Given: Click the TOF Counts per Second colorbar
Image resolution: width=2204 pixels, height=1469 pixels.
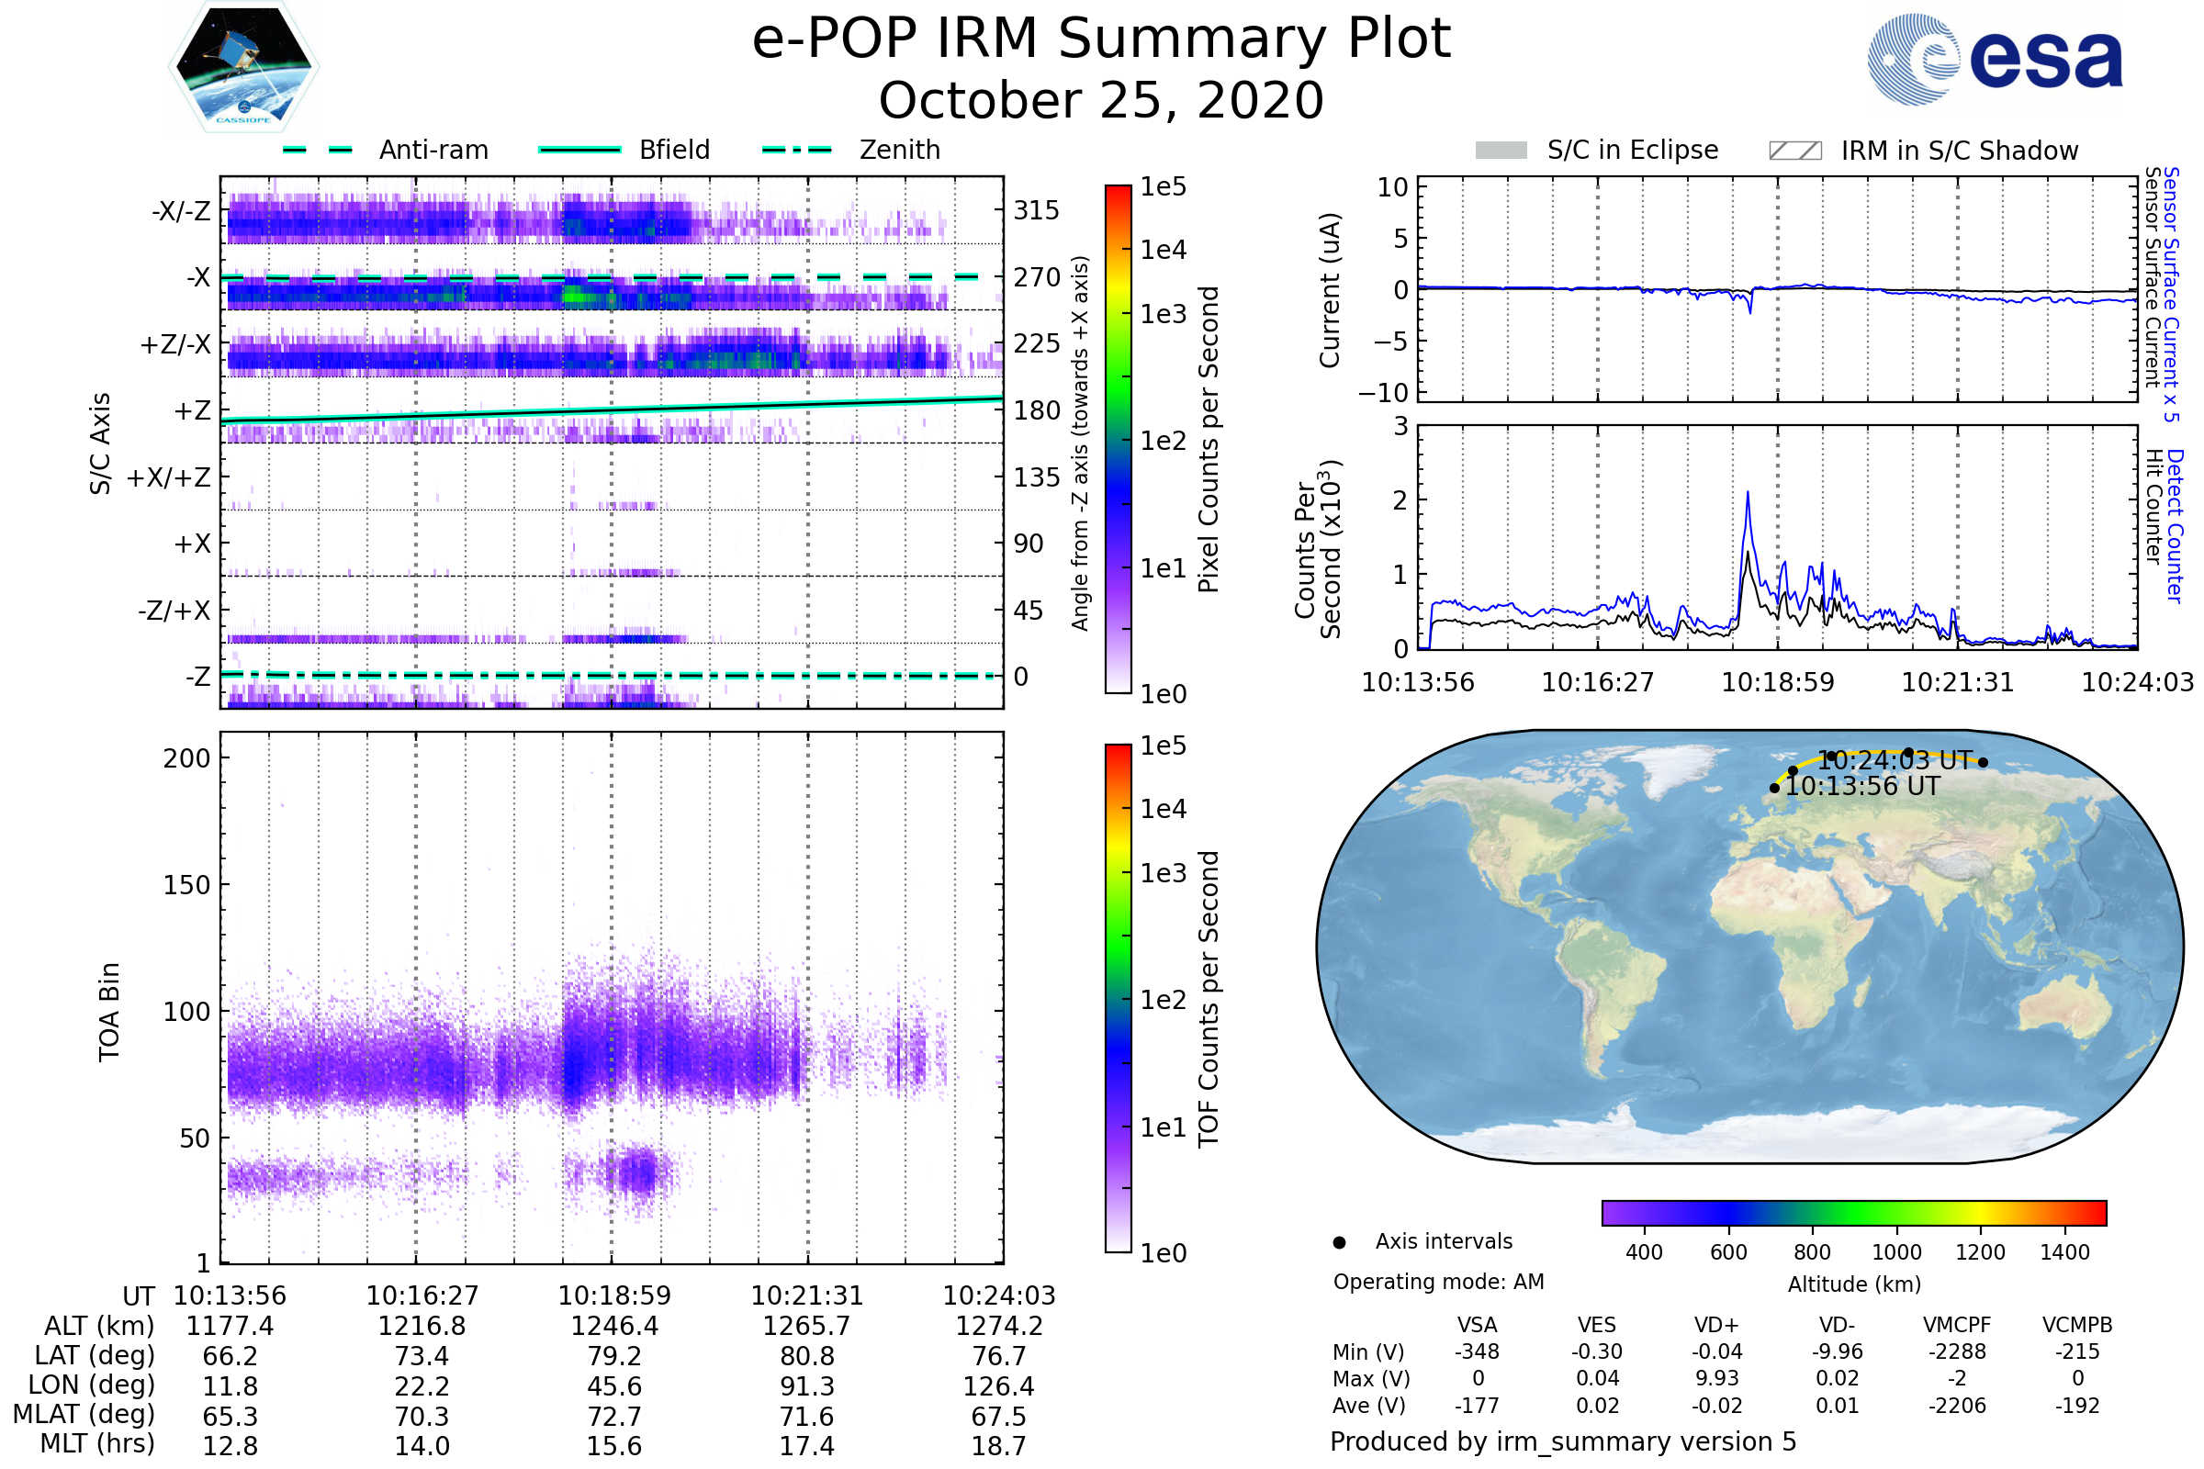Looking at the screenshot, I should pos(1119,998).
